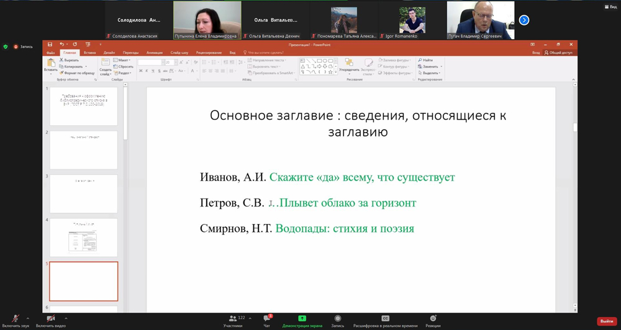The height and width of the screenshot is (330, 621).
Task: Turn on camera with Включить видео
Action: 51,319
